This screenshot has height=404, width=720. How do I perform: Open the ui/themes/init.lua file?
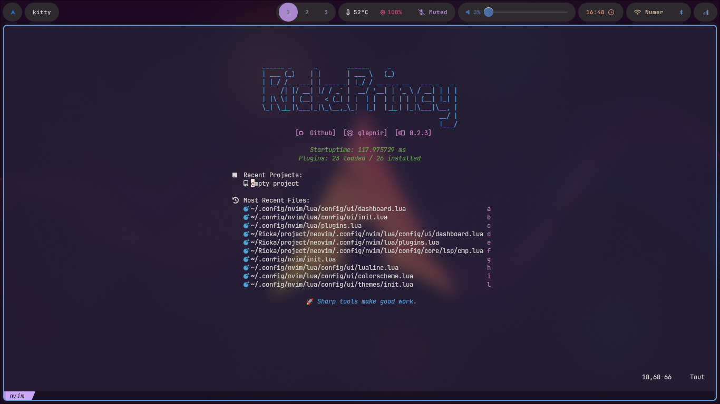point(332,285)
